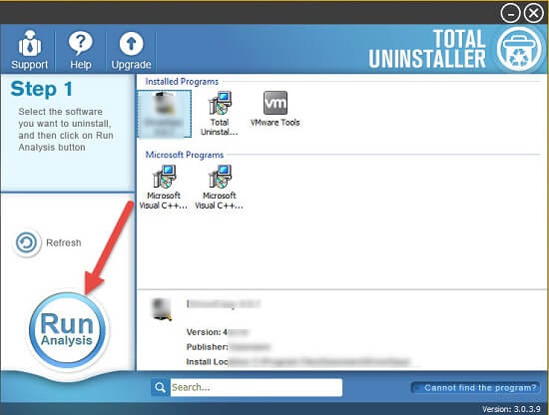The image size is (549, 415).
Task: Close the Total Uninstaller window
Action: pos(533,14)
